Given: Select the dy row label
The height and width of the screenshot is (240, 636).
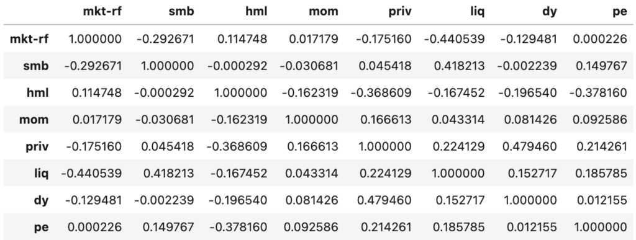Looking at the screenshot, I should (42, 200).
